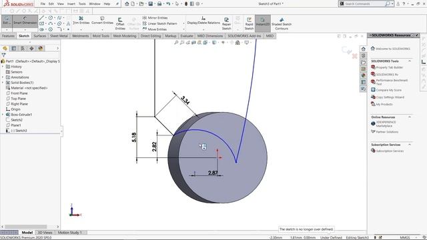
Task: Open Display/Delete Relations
Action: pyautogui.click(x=203, y=21)
